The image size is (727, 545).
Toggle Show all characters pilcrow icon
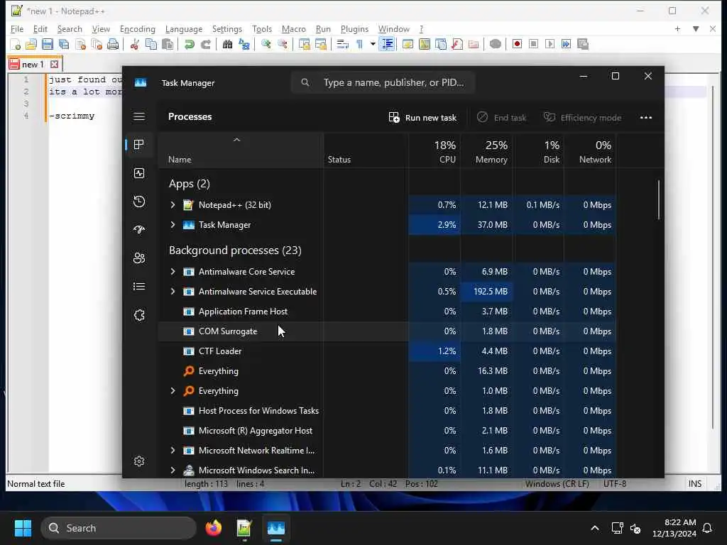click(359, 44)
